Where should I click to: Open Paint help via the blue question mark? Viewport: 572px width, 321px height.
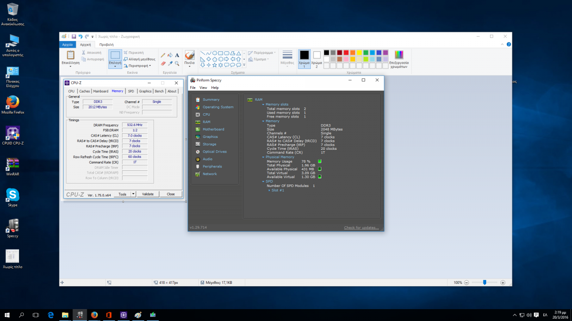pyautogui.click(x=509, y=44)
